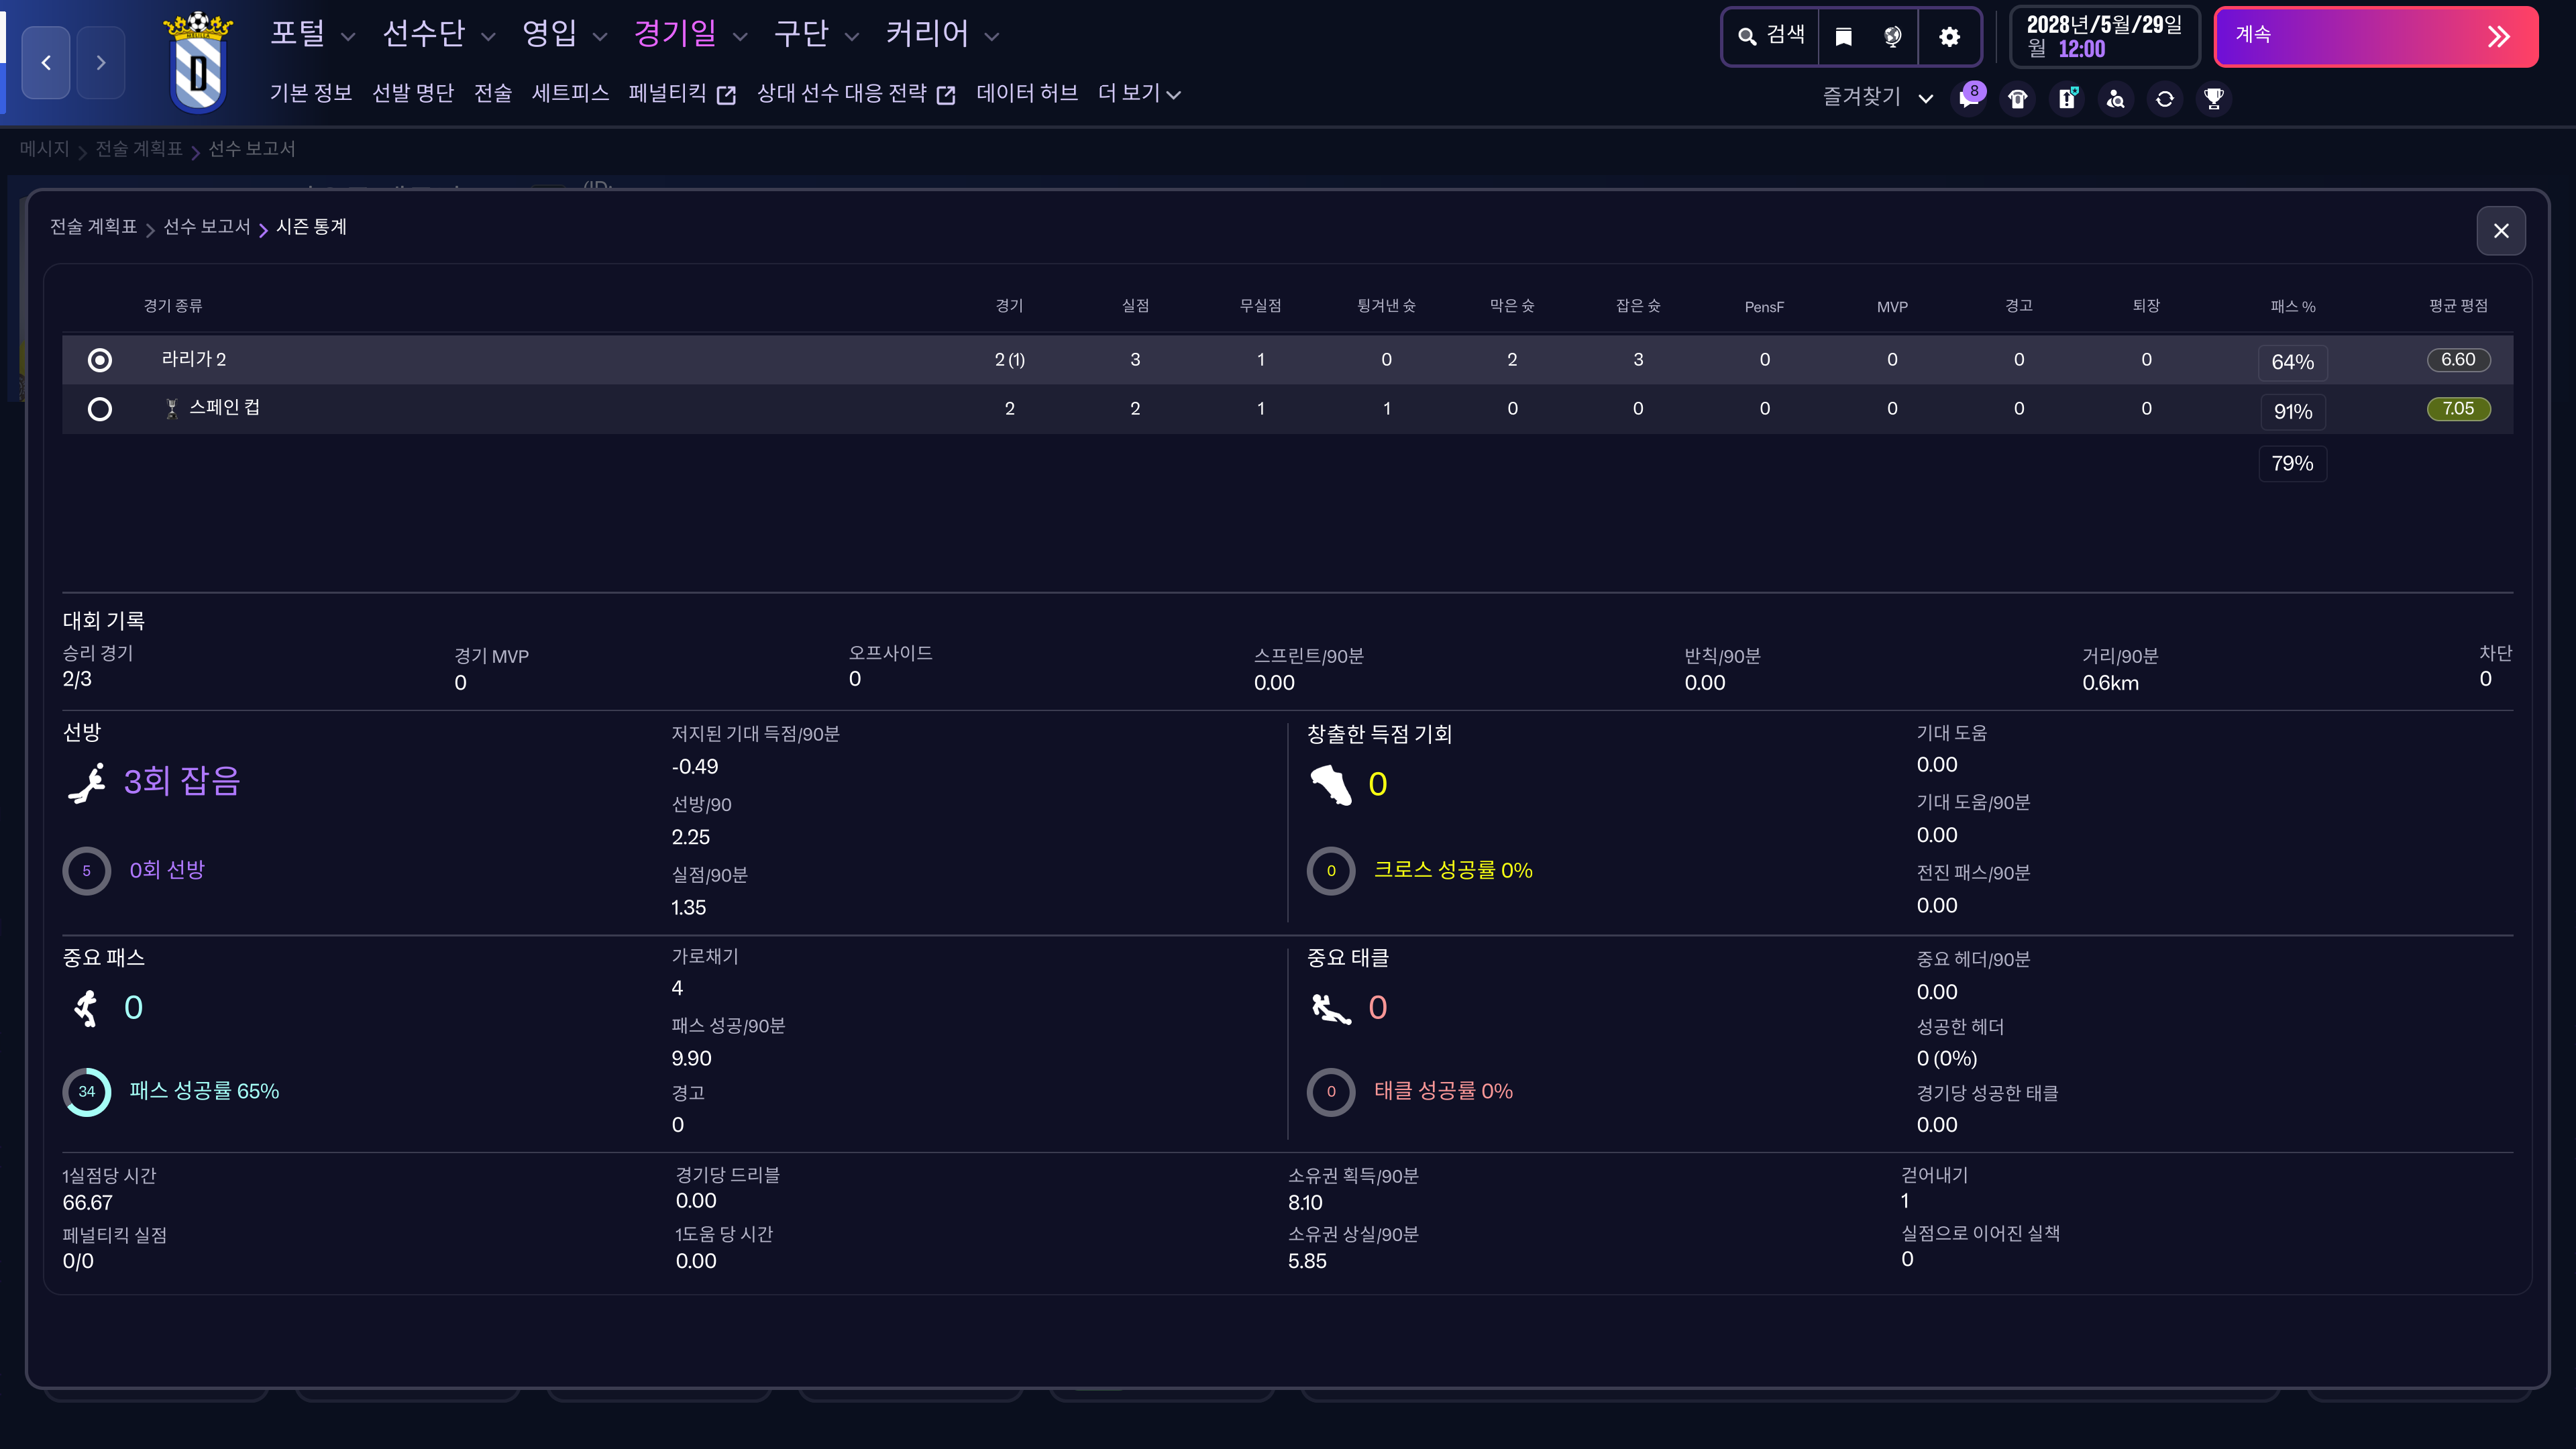Image resolution: width=2576 pixels, height=1449 pixels.
Task: Select the 스페인 컵 radio button
Action: tap(100, 409)
